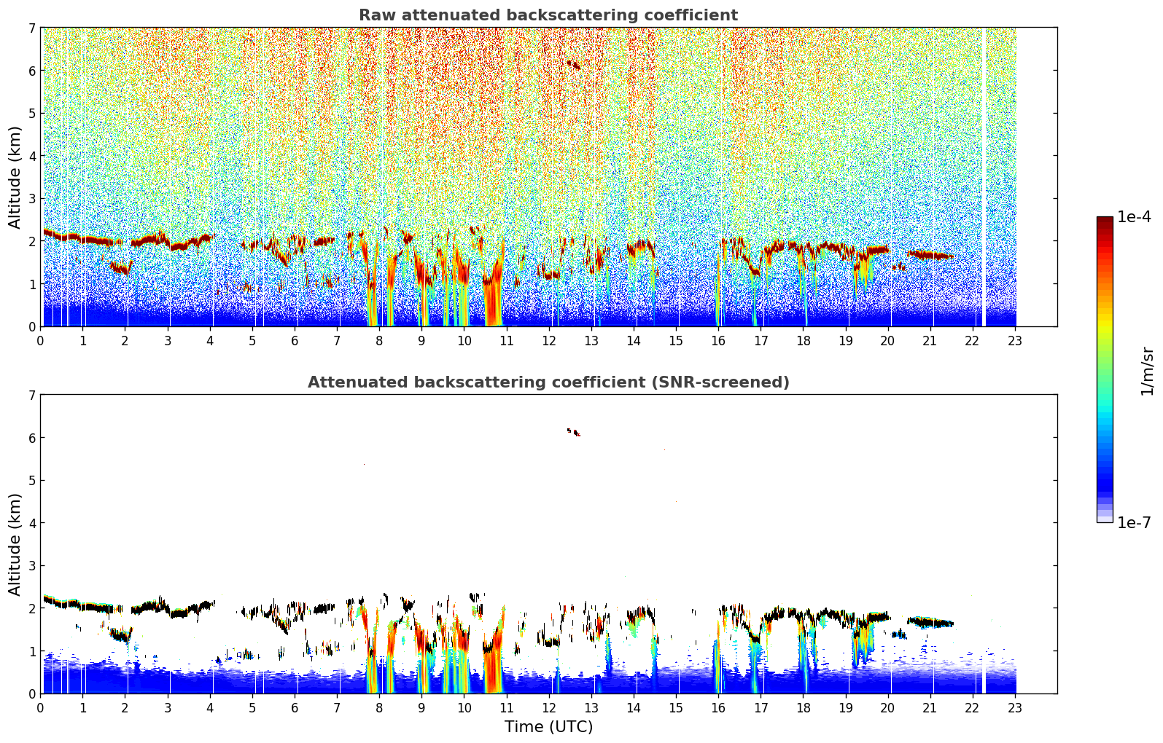Click the '3' altitude tick of the top plot
This screenshot has width=1163, height=743.
(31, 199)
